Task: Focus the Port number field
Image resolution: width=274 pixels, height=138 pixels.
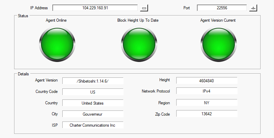Action: (x=222, y=8)
